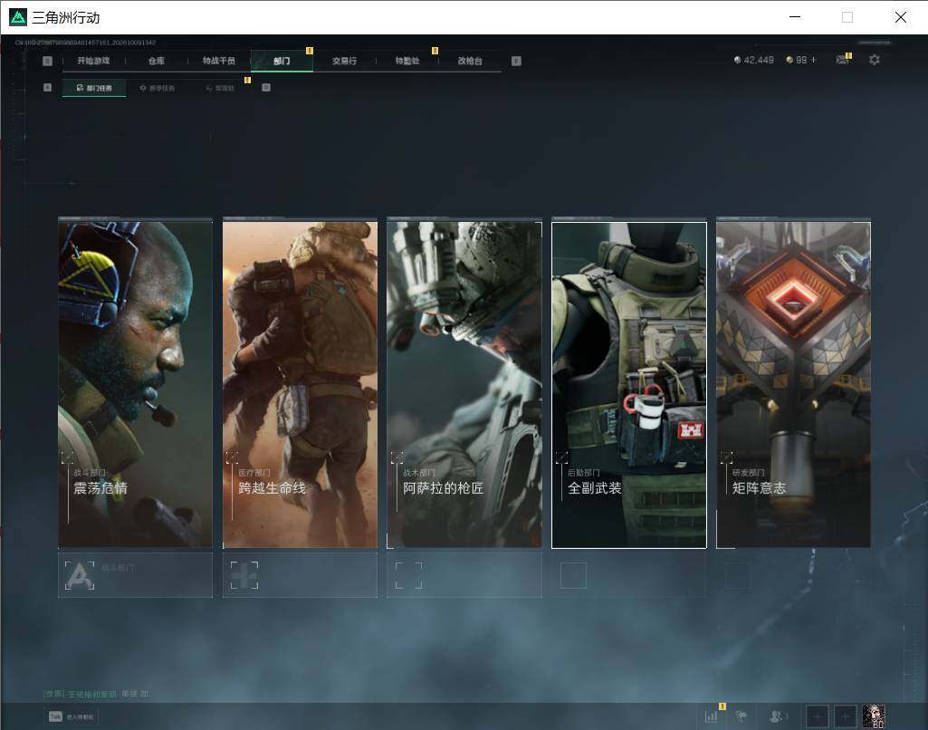Click the square emblem below 全副武装
928x730 pixels.
pos(573,575)
